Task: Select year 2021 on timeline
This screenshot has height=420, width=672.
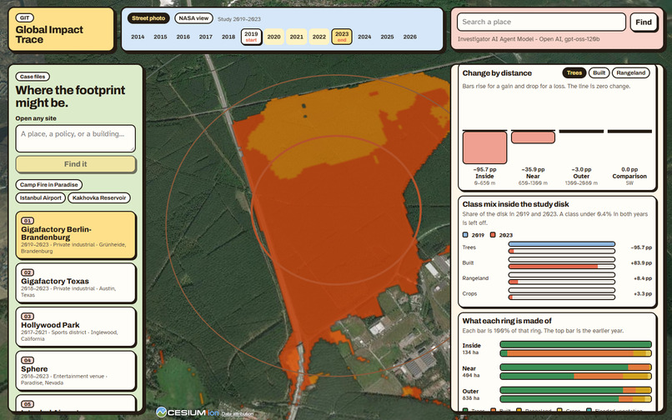Action: 297,37
